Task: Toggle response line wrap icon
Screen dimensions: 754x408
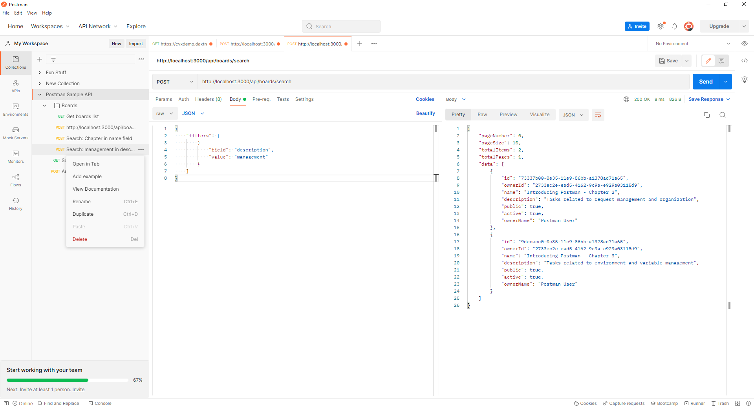Action: coord(598,115)
